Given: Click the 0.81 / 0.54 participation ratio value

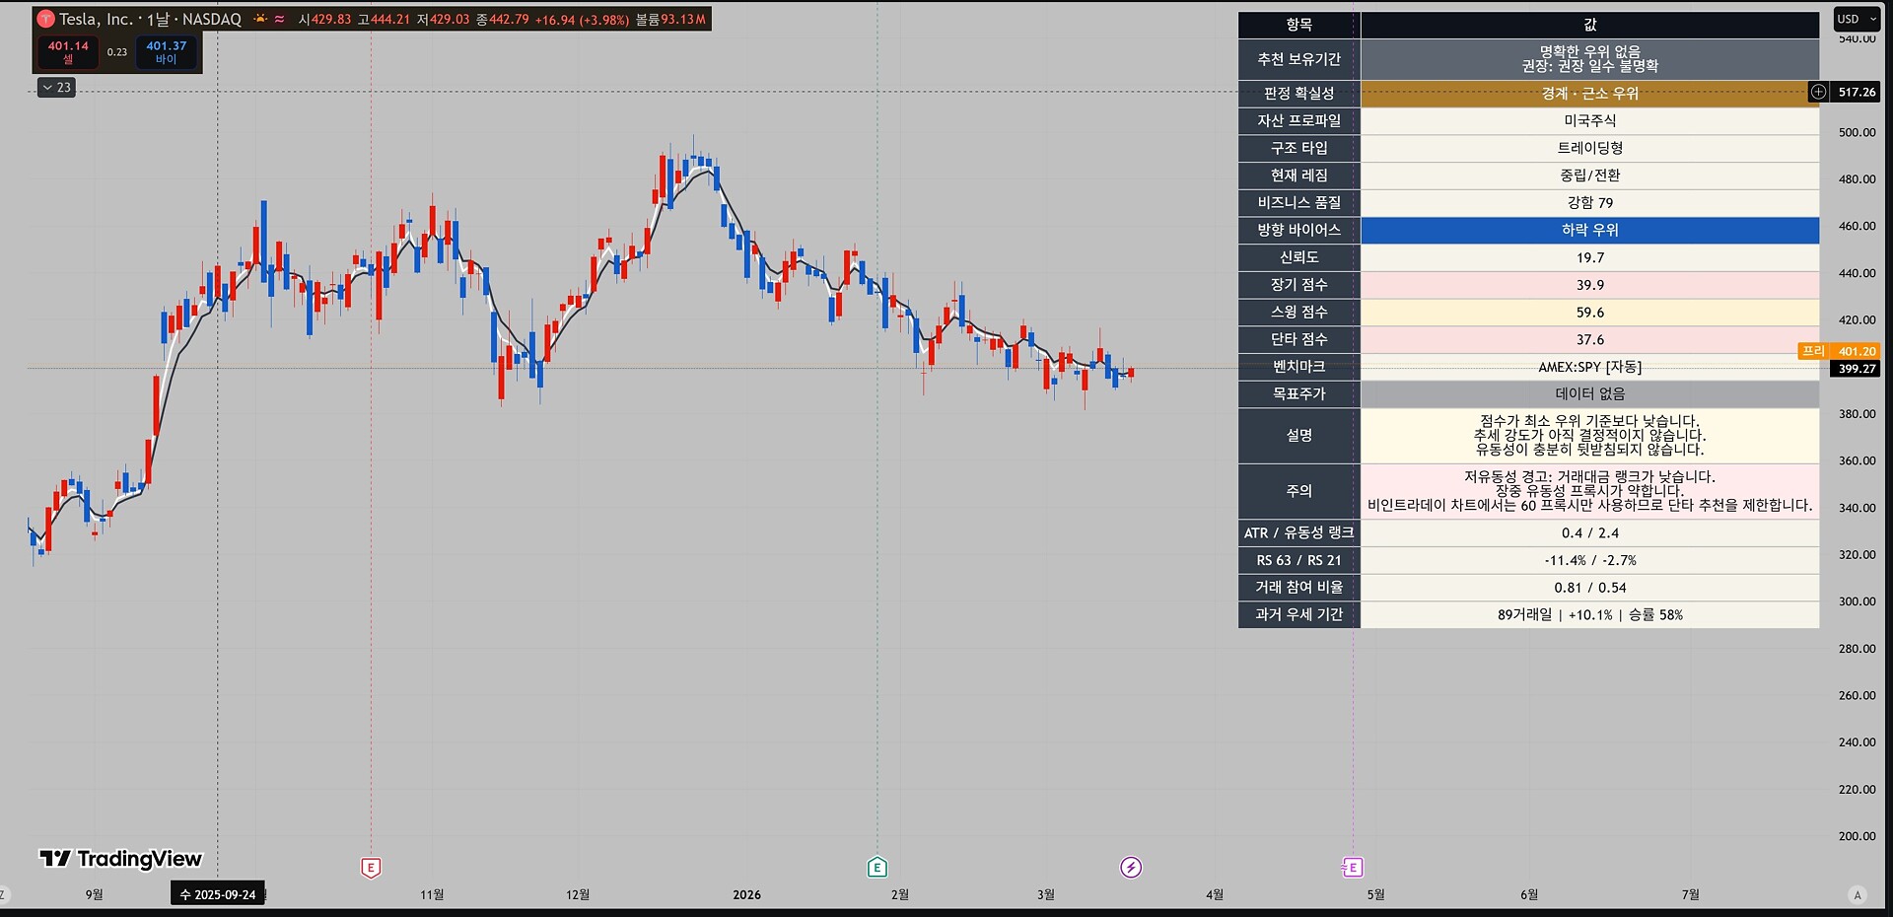Looking at the screenshot, I should click(1589, 588).
